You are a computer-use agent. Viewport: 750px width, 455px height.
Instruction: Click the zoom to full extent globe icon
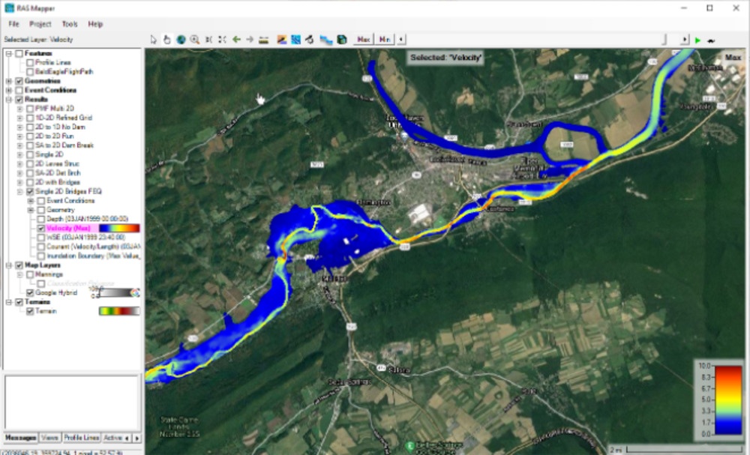pyautogui.click(x=180, y=39)
